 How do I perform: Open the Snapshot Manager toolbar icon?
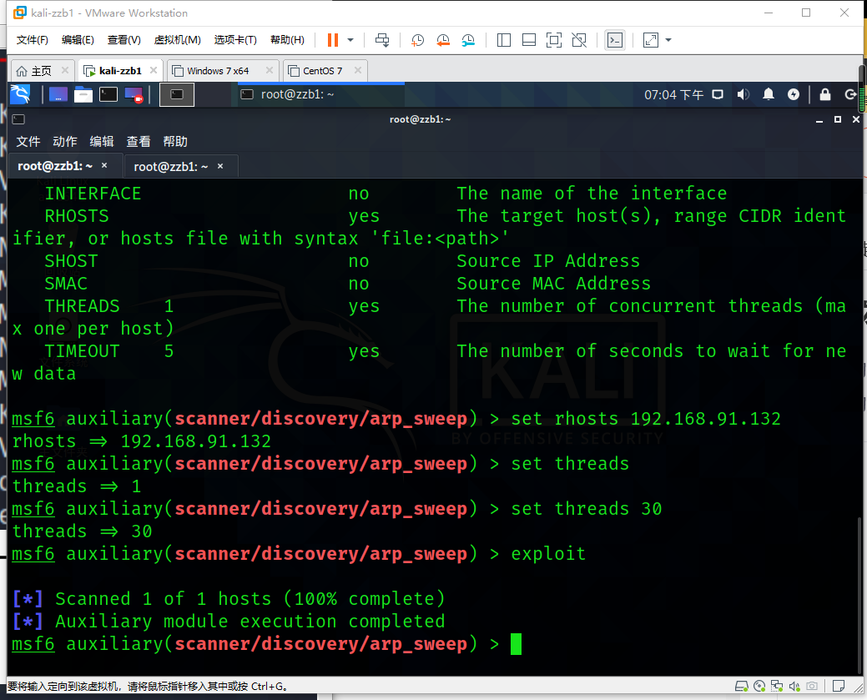pos(468,39)
